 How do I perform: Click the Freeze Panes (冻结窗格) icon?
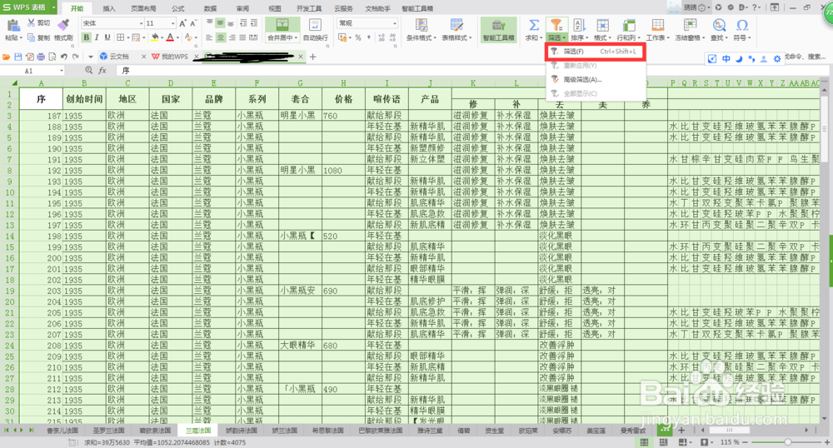690,25
